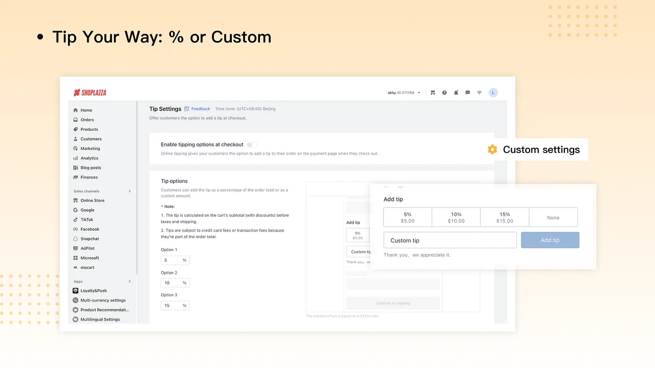
Task: Open the Loyalty&Push app
Action: (93, 290)
